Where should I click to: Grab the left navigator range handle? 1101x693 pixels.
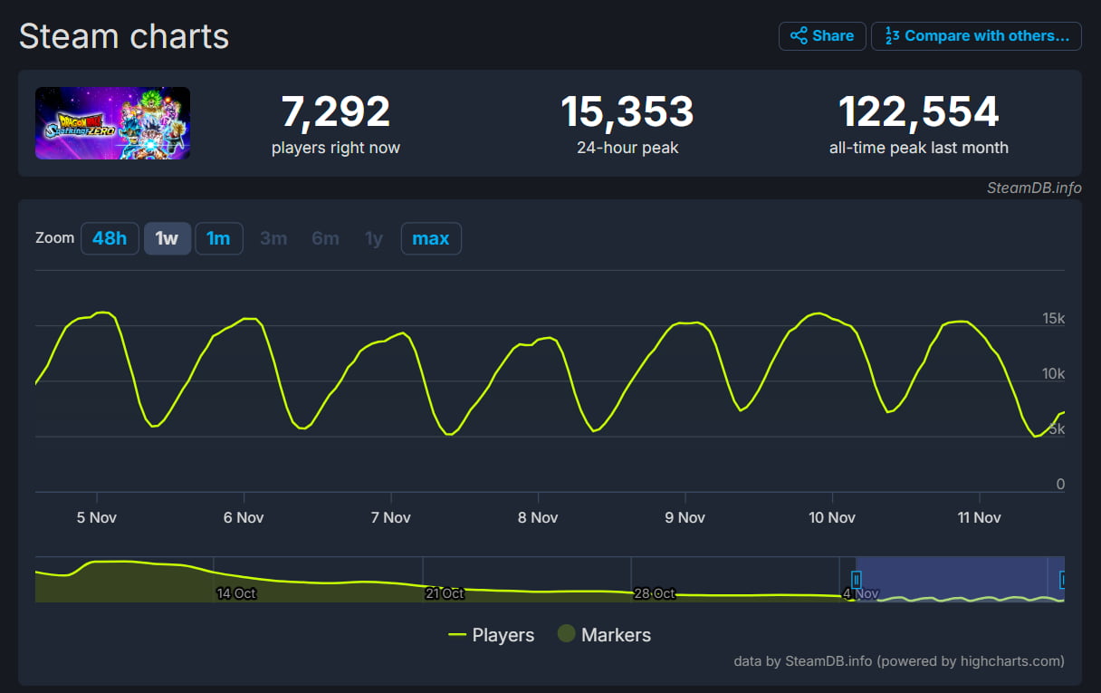(856, 579)
